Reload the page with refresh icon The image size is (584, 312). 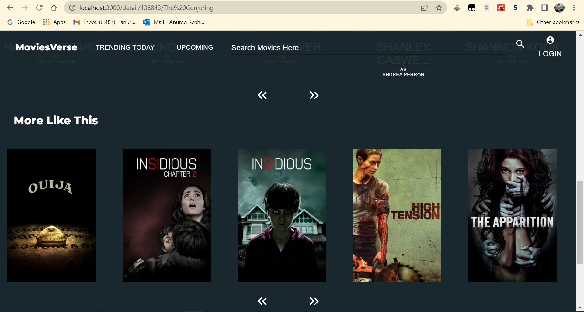click(x=39, y=8)
